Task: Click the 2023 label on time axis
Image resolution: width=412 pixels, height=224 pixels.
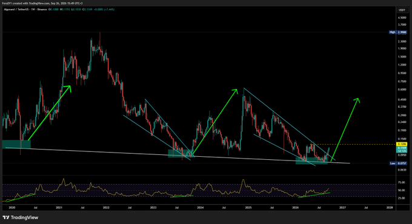Action: pos(153,208)
